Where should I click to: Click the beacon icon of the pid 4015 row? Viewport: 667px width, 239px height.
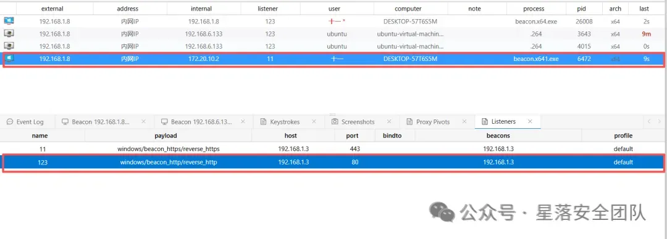[x=9, y=46]
